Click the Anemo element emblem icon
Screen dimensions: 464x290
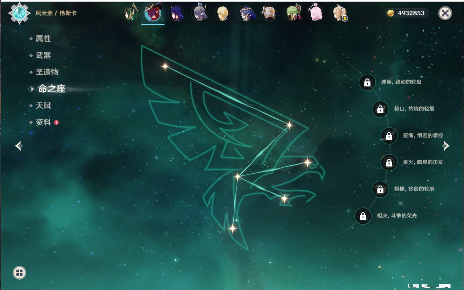19,13
